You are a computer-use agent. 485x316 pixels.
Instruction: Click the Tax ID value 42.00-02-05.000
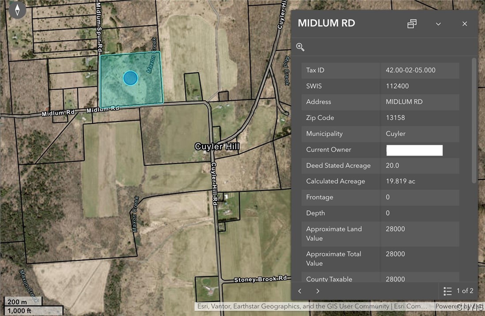(x=410, y=70)
